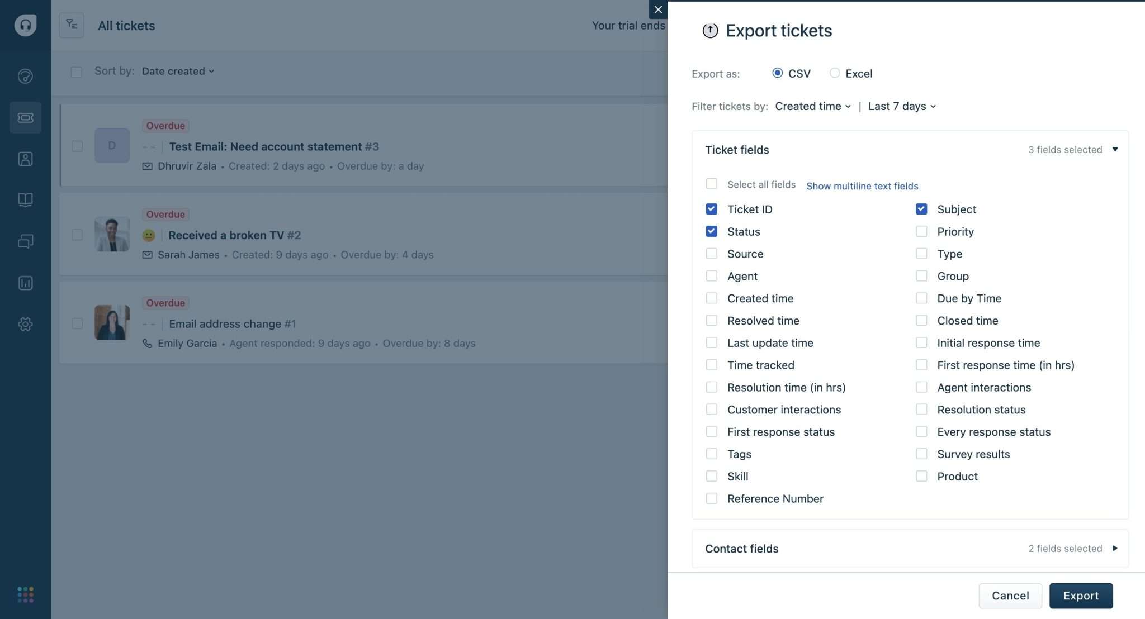Open the Knowledge Base book icon
This screenshot has width=1145, height=619.
[26, 199]
